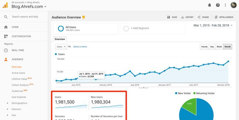Click the Real-Time clock icon
The image size is (239, 120).
tap(6, 50)
